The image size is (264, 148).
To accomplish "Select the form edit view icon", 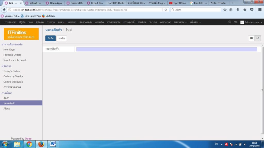I will click(x=258, y=38).
